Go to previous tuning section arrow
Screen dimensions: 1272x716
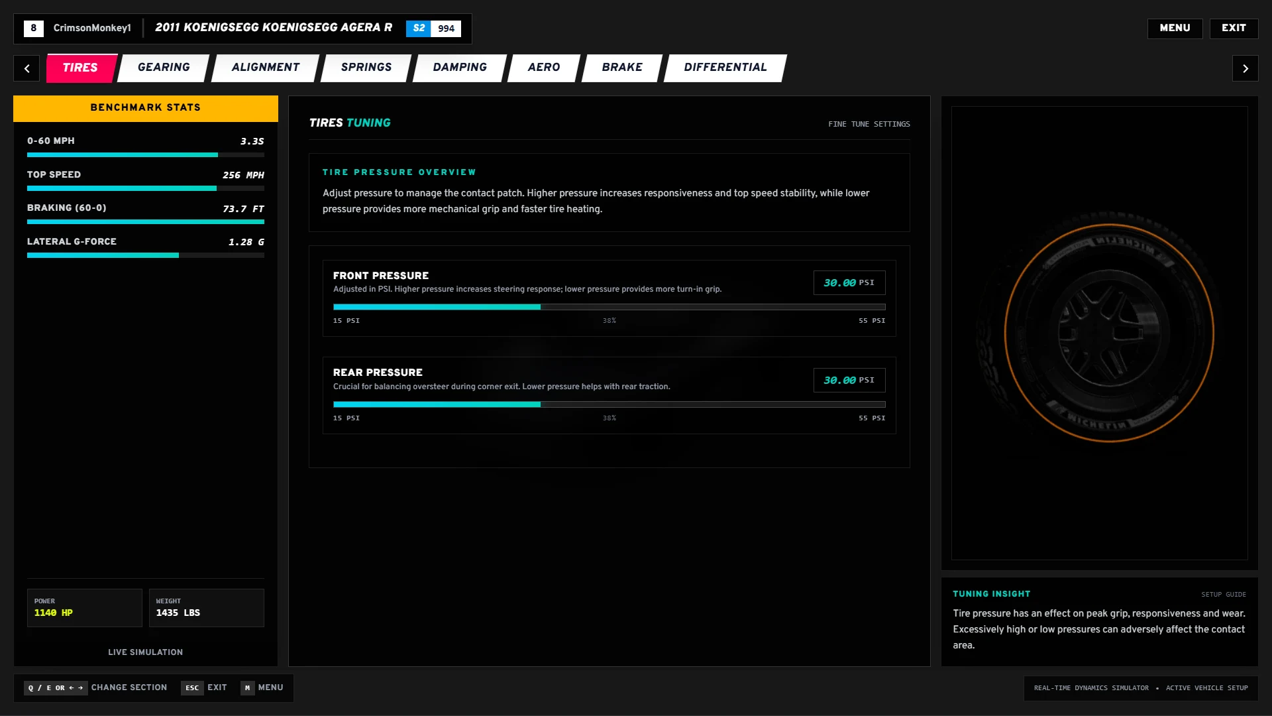tap(26, 68)
